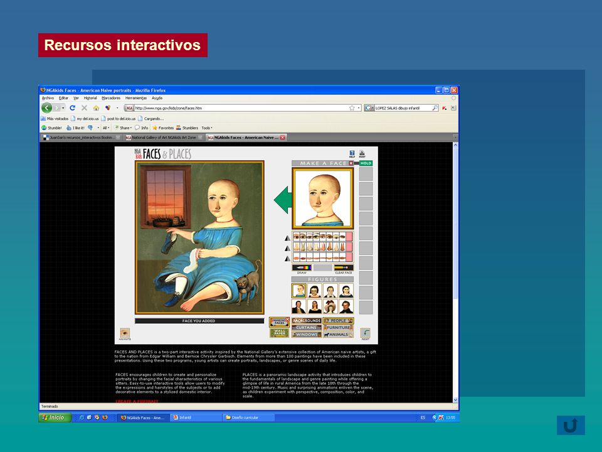Open the Herramientas menu
This screenshot has height=452, width=602.
click(x=136, y=98)
